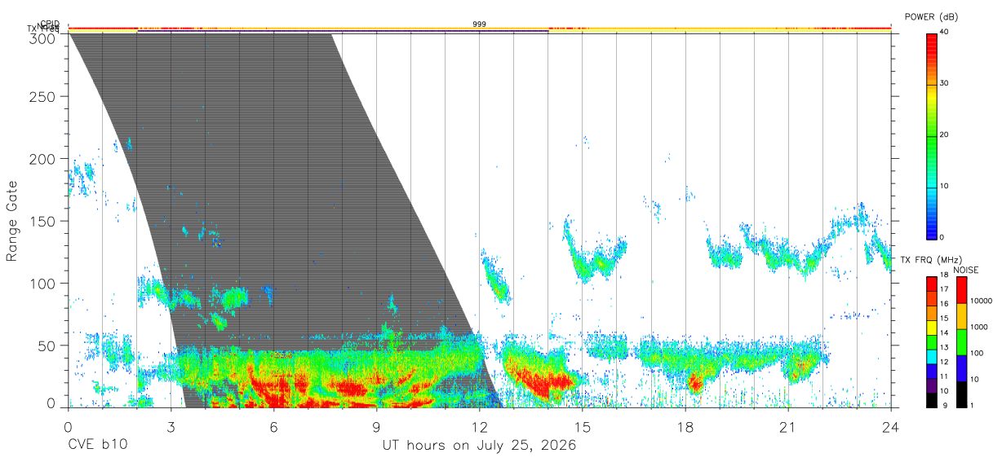Click the "NOISE" legend title

[x=965, y=270]
